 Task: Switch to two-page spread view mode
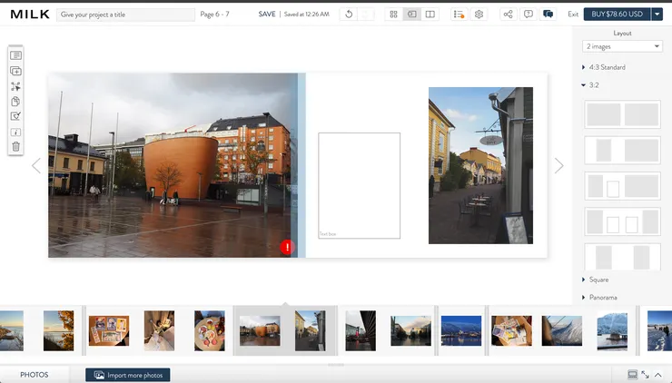tap(430, 15)
